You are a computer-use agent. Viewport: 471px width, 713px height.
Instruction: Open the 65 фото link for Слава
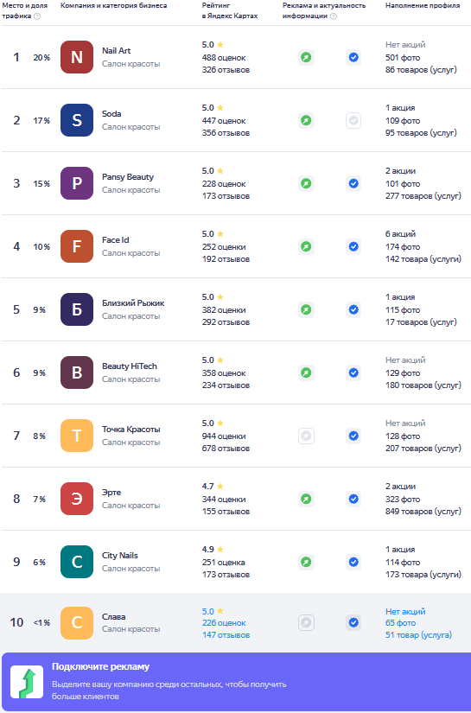point(400,623)
